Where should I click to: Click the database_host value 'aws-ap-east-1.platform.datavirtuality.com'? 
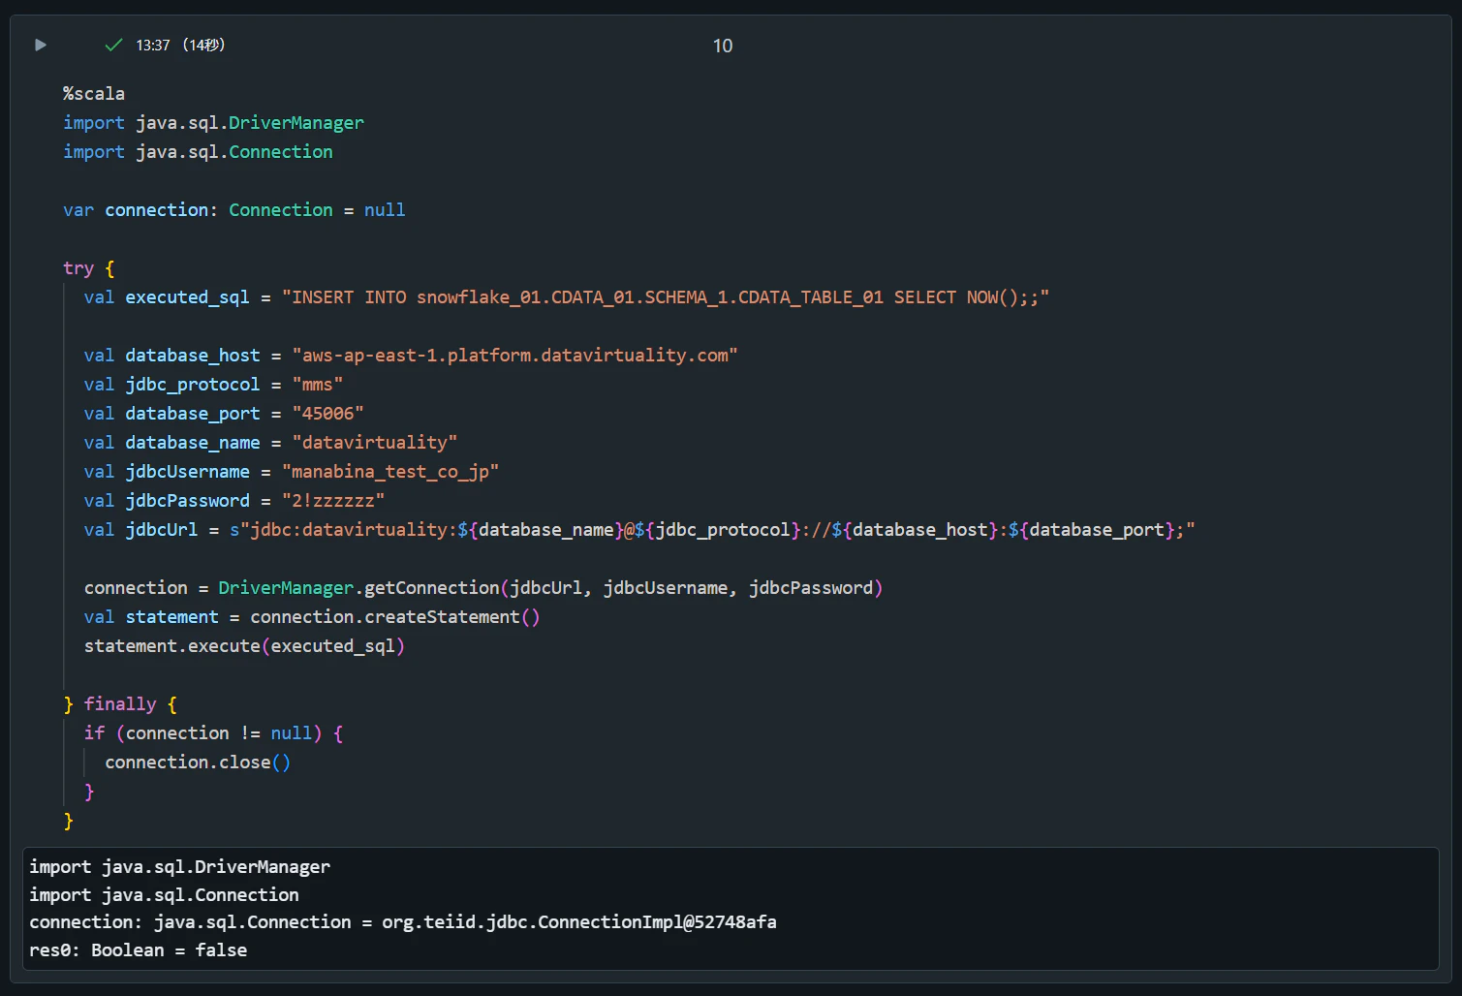coord(515,356)
